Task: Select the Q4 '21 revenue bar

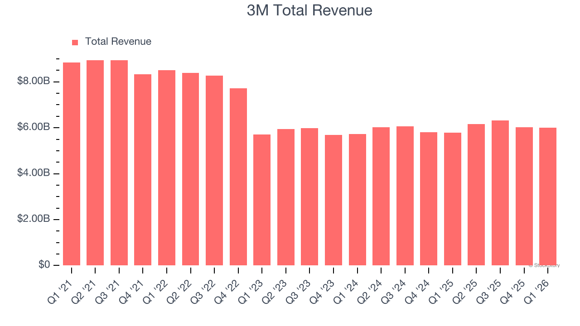Action: point(143,170)
